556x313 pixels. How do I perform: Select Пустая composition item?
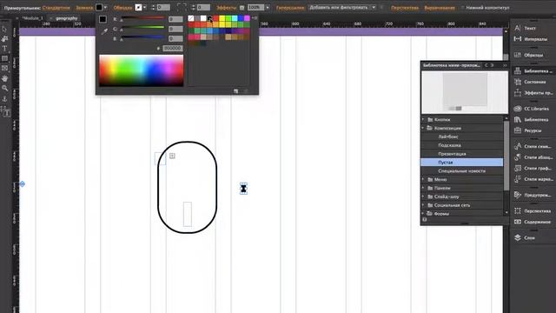point(461,163)
